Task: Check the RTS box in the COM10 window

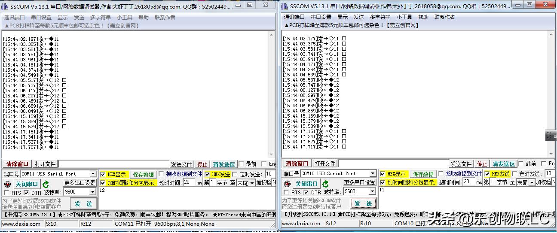Action: point(286,192)
